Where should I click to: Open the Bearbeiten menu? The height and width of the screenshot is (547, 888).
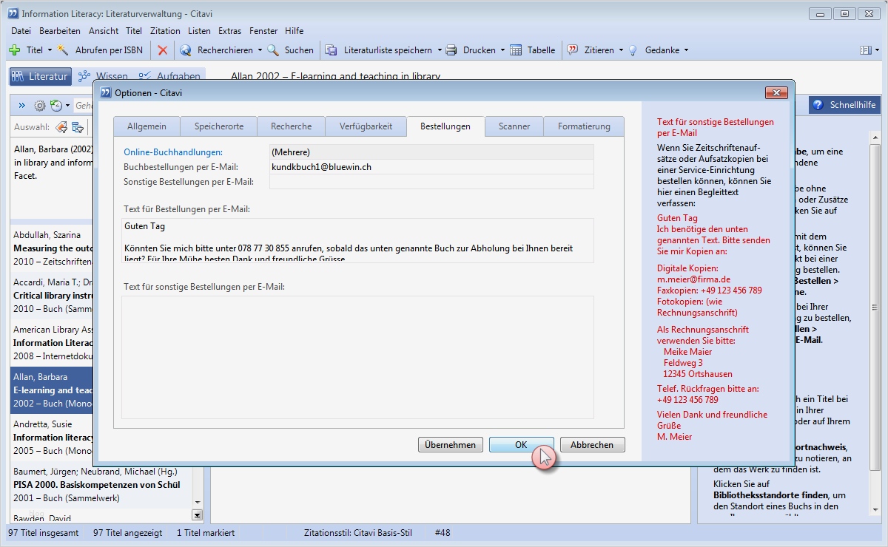[60, 31]
